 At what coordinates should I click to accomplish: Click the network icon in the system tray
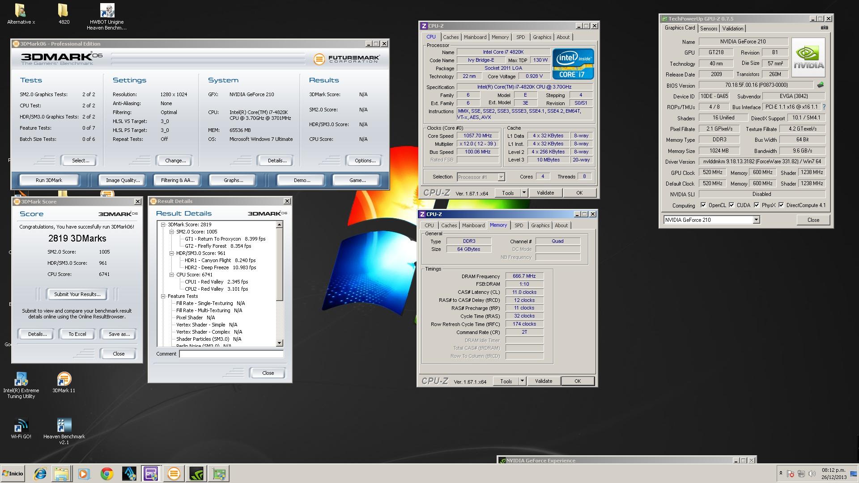tap(801, 474)
